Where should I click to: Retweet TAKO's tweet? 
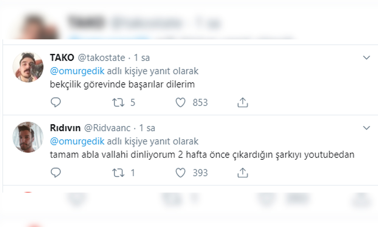[118, 102]
